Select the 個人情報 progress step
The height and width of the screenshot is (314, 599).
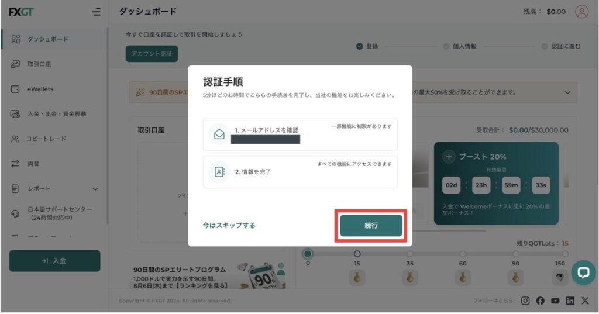coord(460,46)
